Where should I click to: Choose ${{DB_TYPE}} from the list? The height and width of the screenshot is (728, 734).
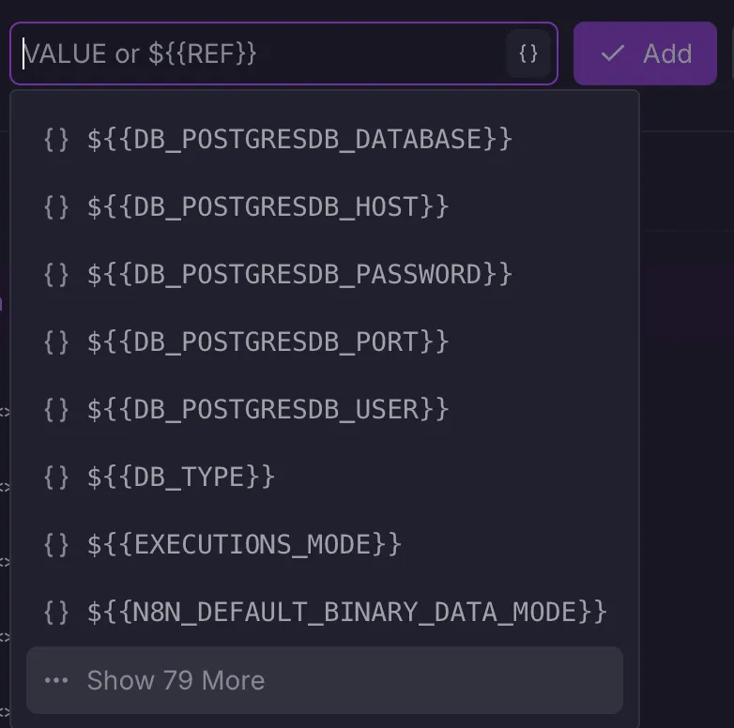pyautogui.click(x=180, y=477)
